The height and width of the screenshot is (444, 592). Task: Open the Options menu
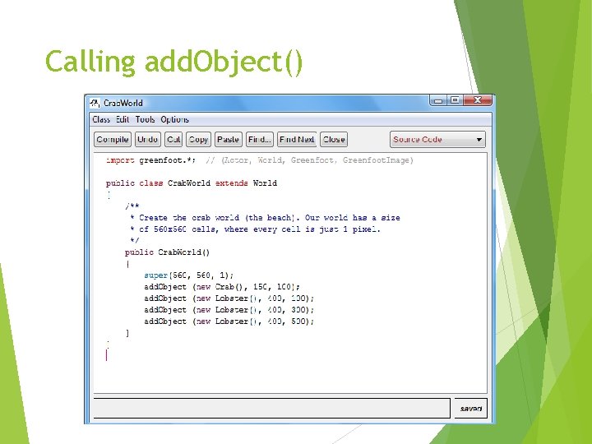pyautogui.click(x=174, y=119)
